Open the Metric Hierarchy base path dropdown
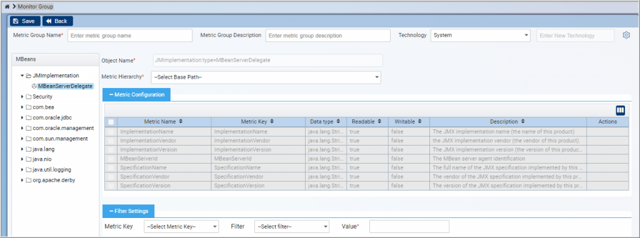This screenshot has height=238, width=640. coord(266,77)
